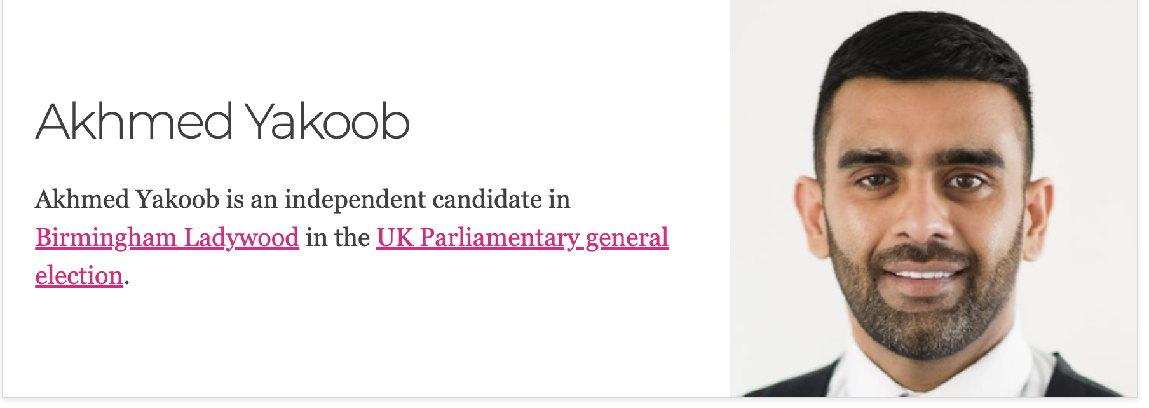Click the large "Akhmed Yakoob" heading
This screenshot has height=408, width=1149.
click(222, 121)
